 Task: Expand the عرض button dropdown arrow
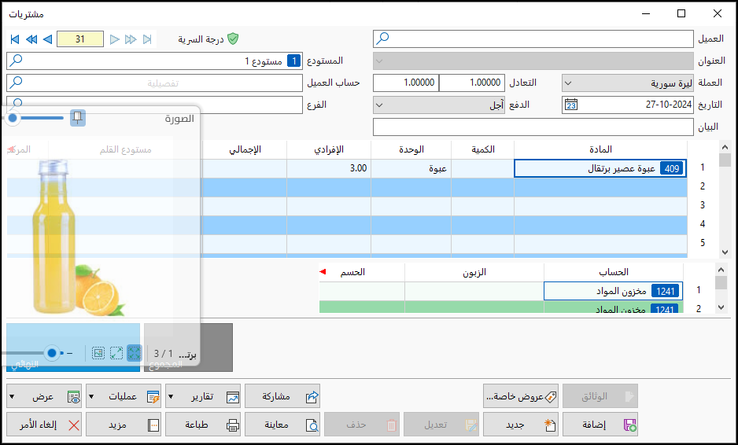pyautogui.click(x=12, y=397)
